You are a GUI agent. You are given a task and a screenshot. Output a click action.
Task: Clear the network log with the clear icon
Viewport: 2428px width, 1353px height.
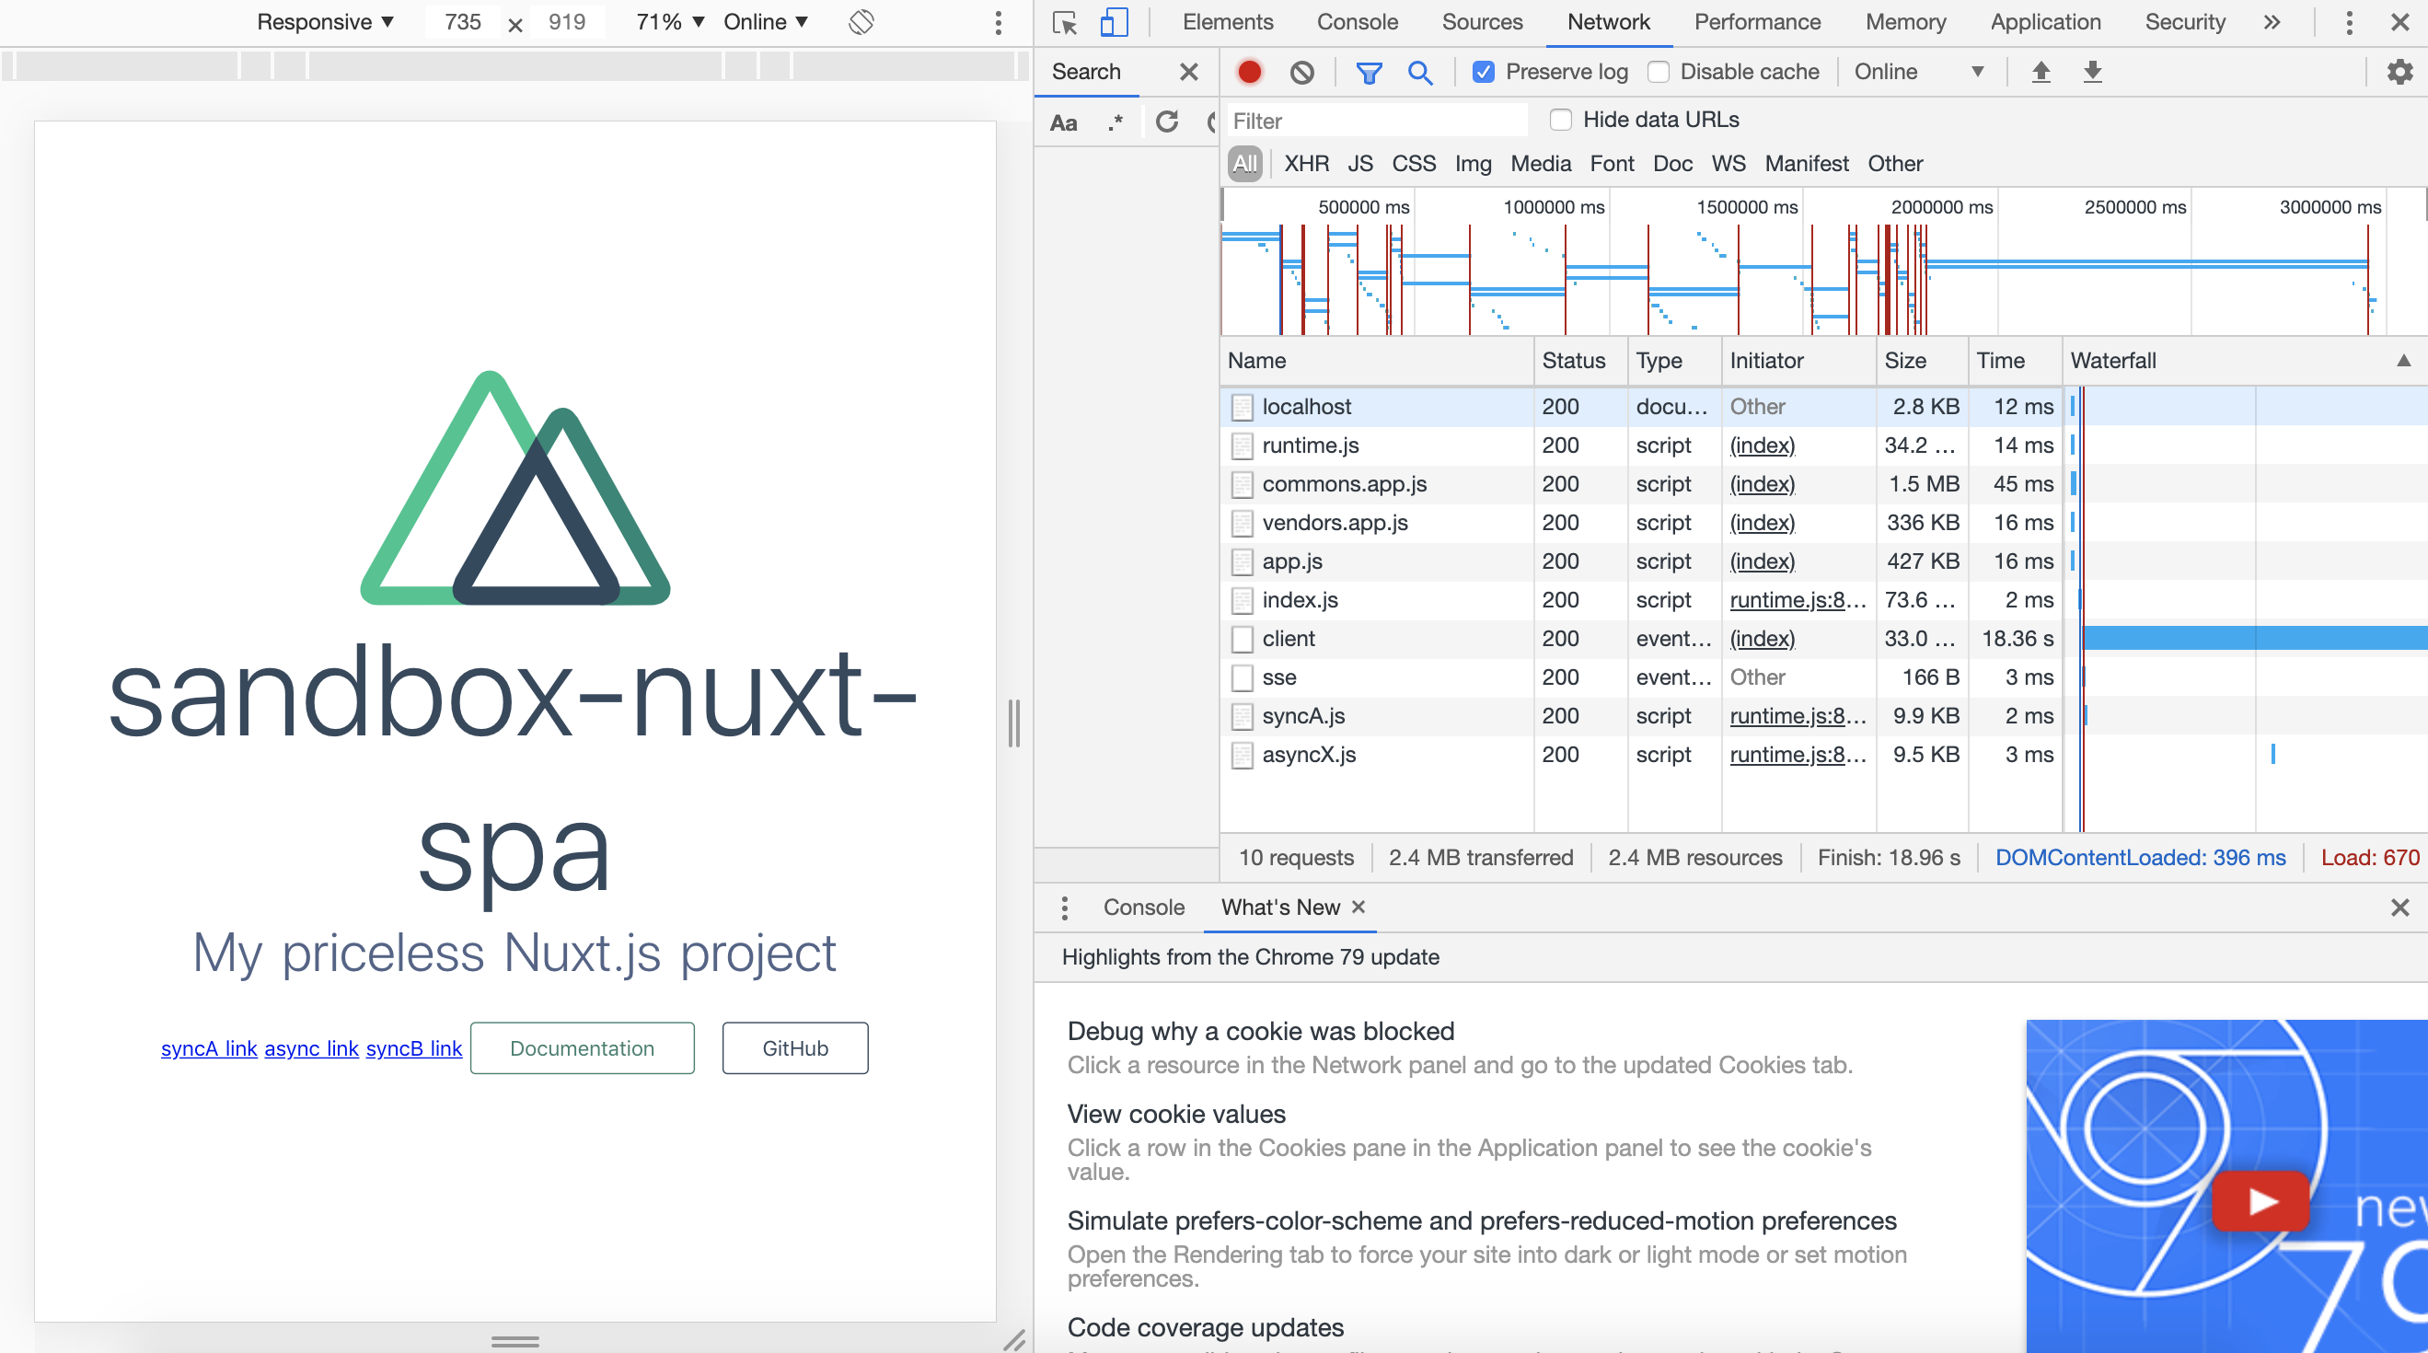(x=1301, y=72)
